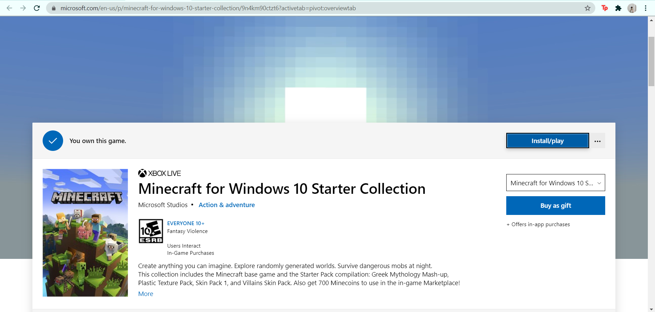Open the EVERYONE 10+ rating link
Image resolution: width=655 pixels, height=312 pixels.
point(186,223)
